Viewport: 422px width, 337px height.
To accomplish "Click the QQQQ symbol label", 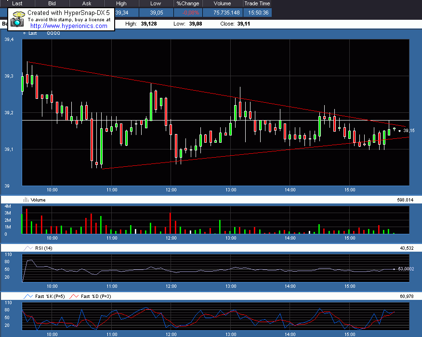I will pos(53,33).
